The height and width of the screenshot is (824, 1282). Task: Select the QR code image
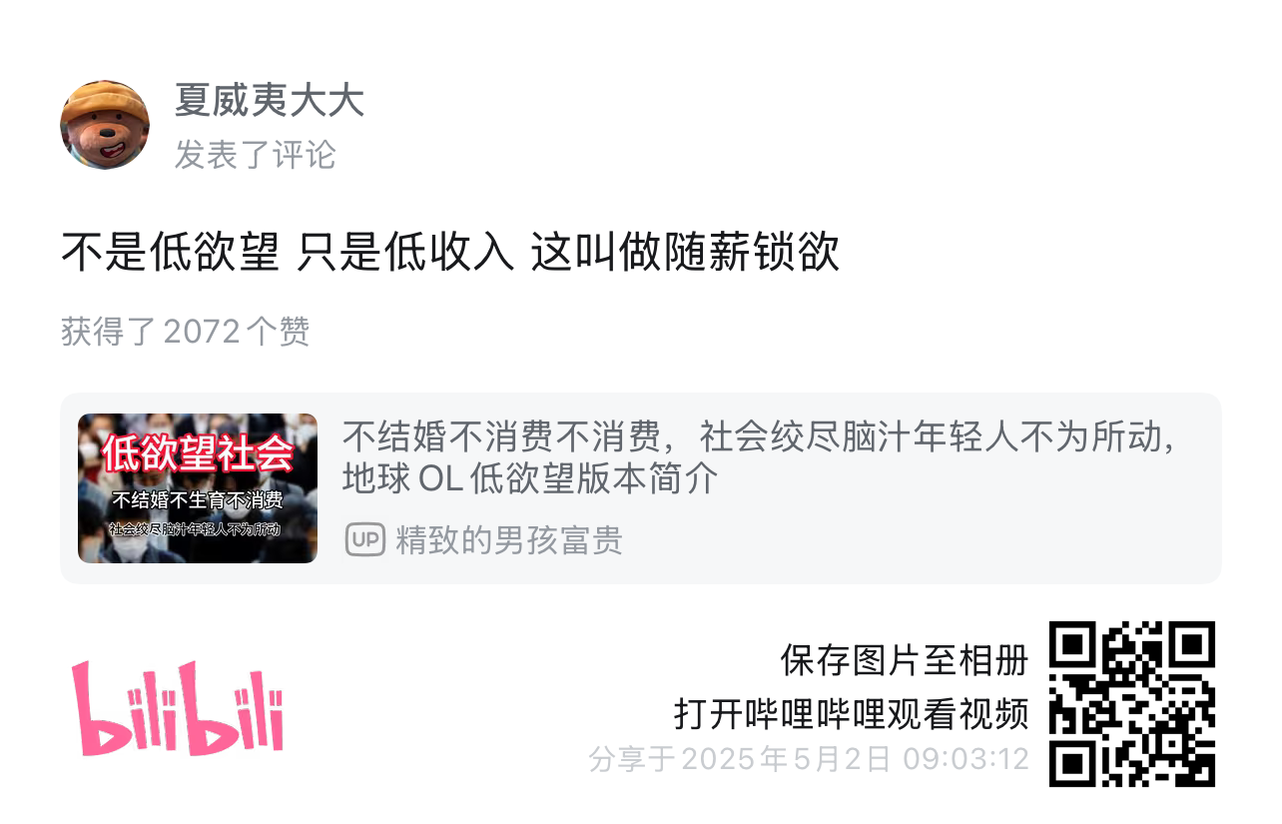click(1132, 703)
